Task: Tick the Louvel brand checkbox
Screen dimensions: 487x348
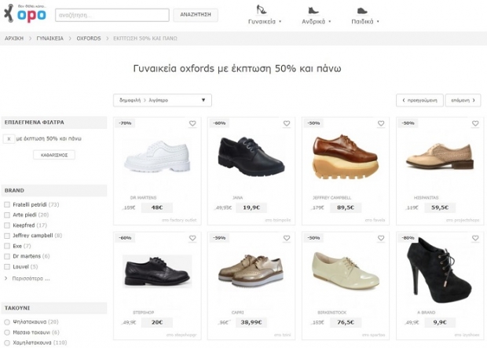Action: point(7,267)
